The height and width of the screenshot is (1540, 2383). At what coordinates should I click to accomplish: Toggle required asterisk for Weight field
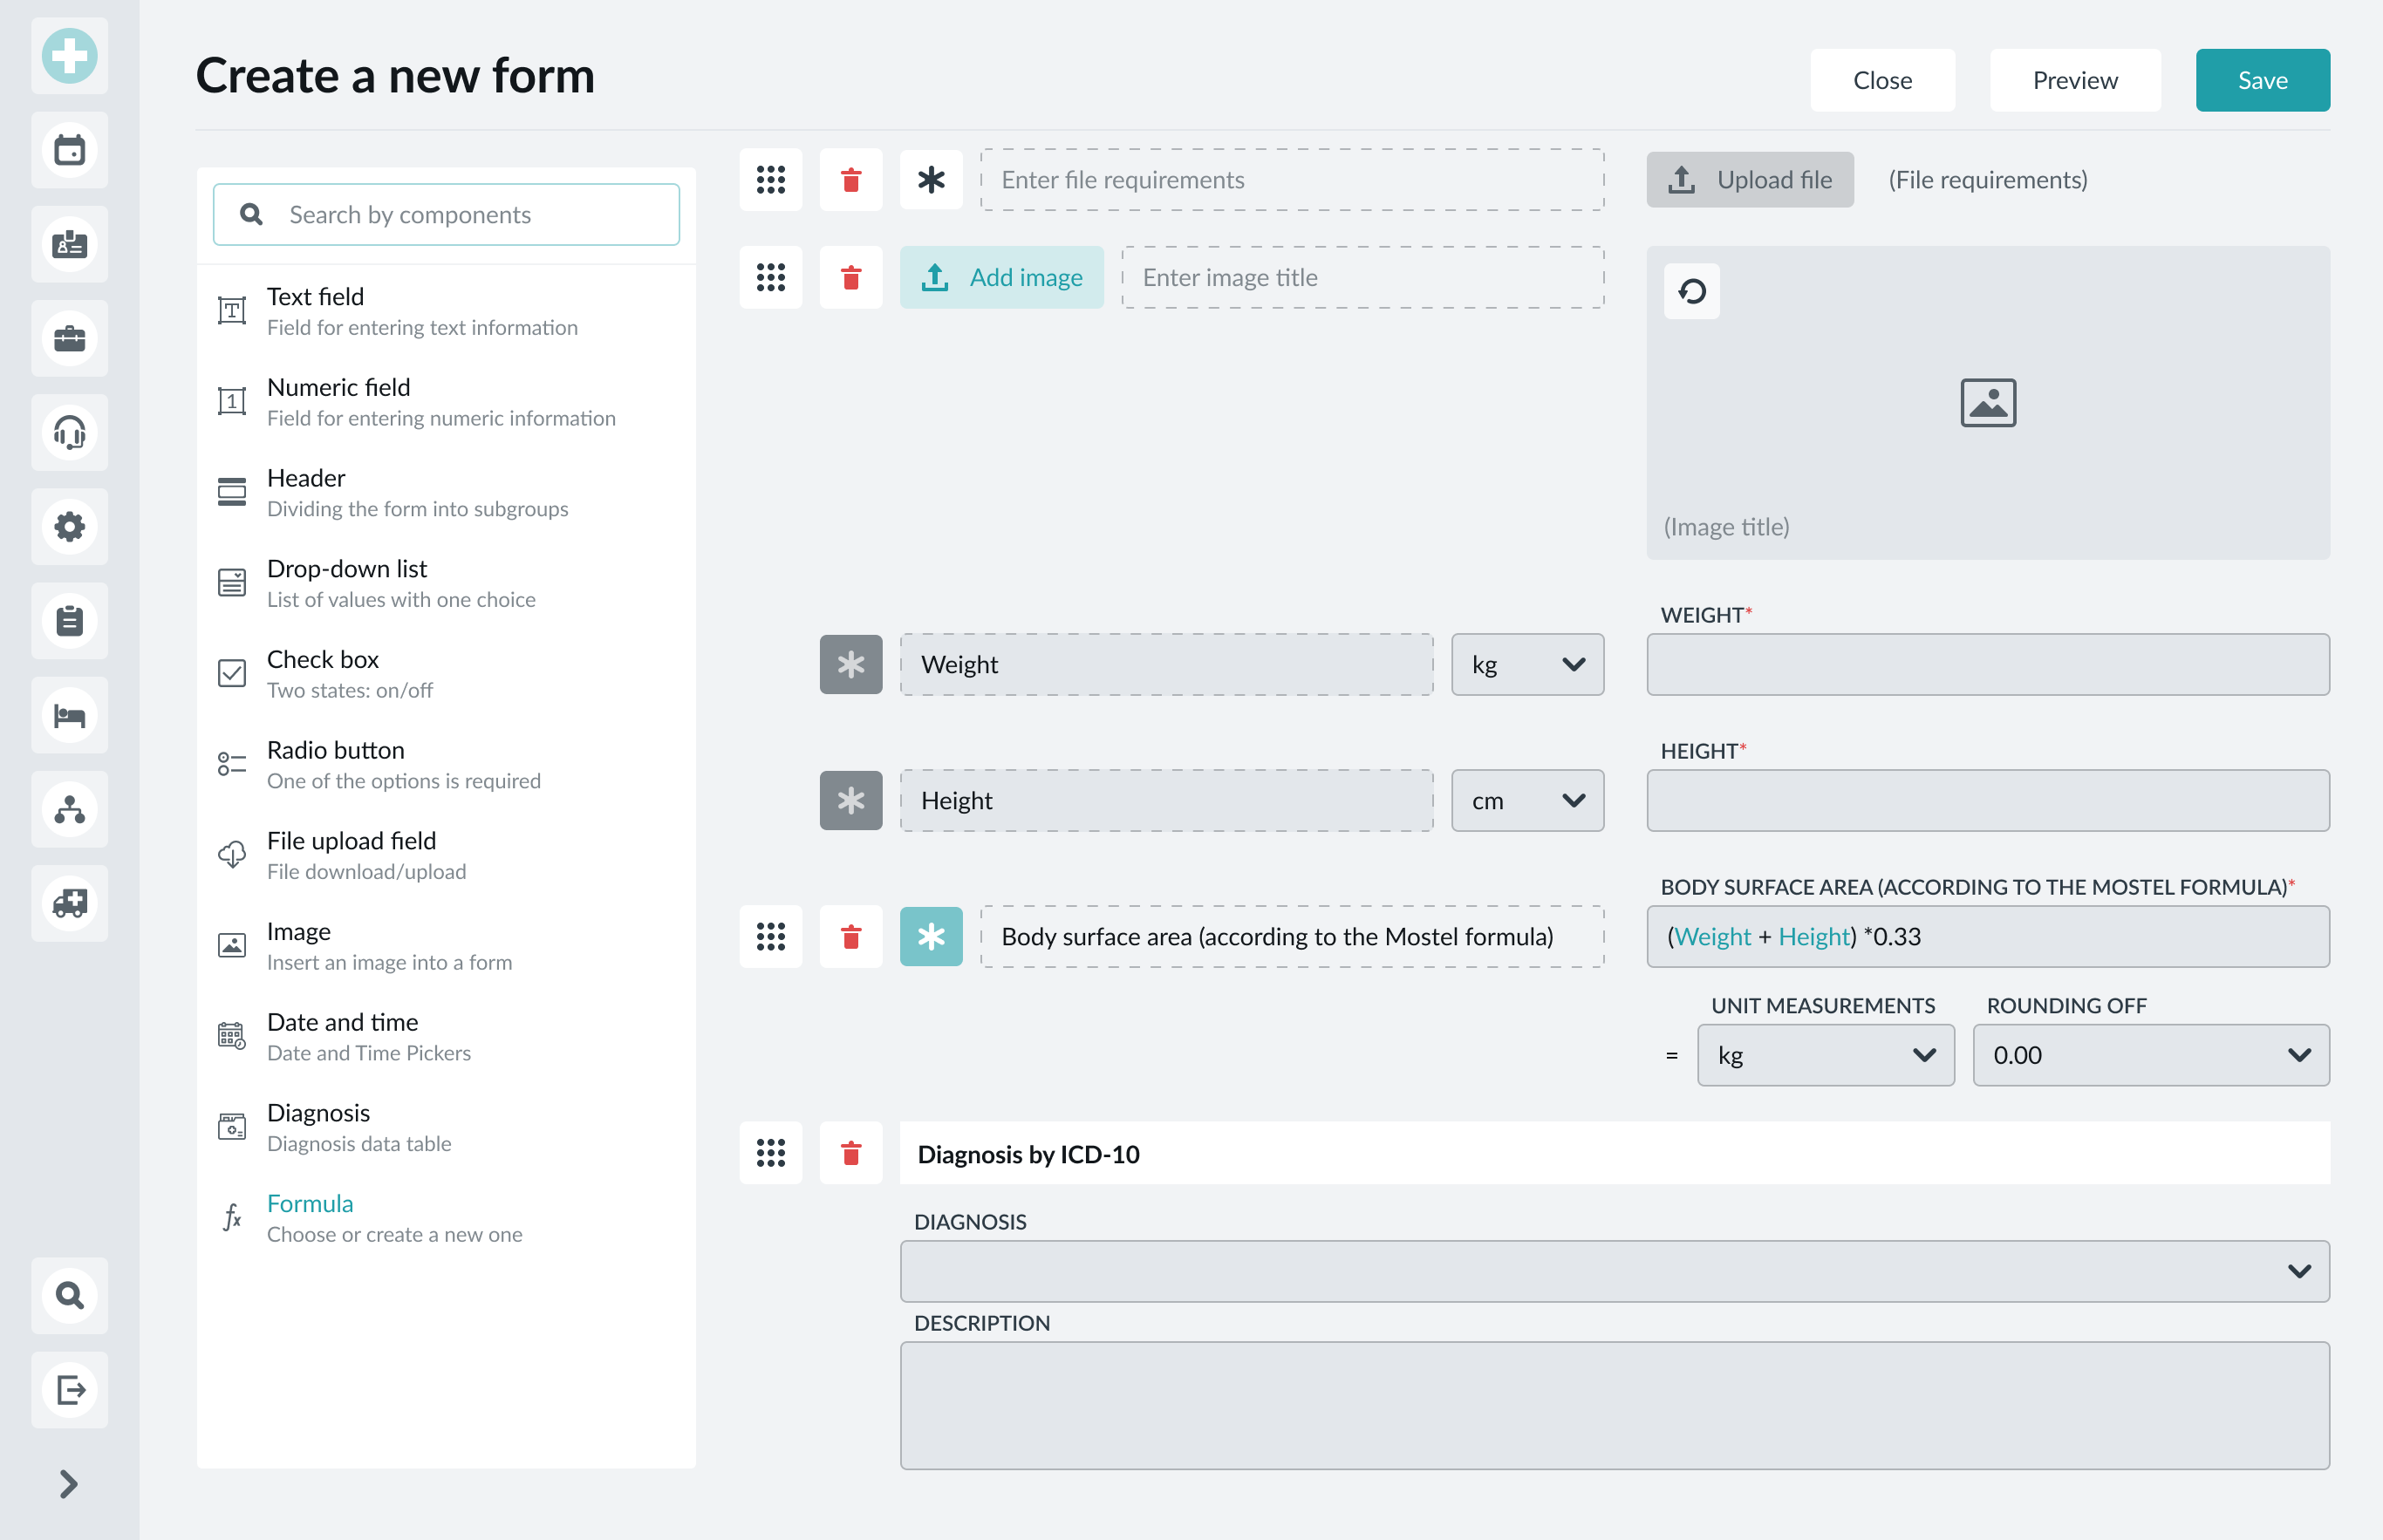pyautogui.click(x=850, y=664)
